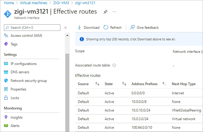Open IP configurations menu item
The width and height of the screenshot is (203, 132).
pos(24,64)
